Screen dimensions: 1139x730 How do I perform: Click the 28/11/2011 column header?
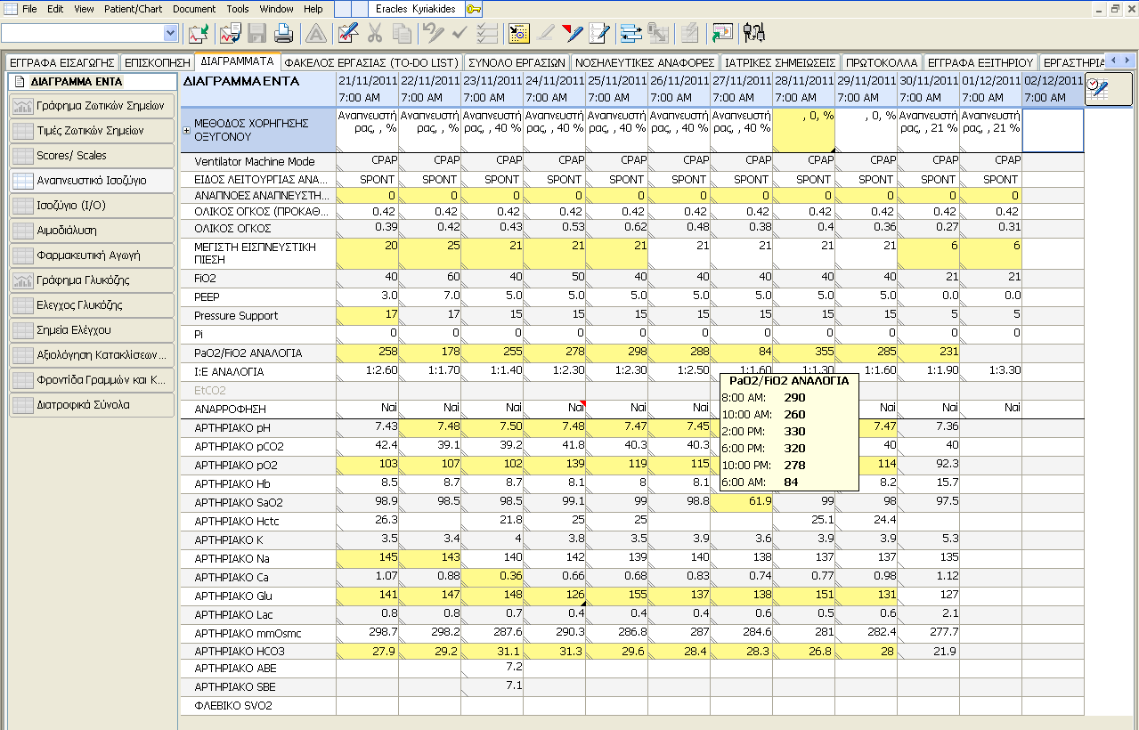point(804,89)
